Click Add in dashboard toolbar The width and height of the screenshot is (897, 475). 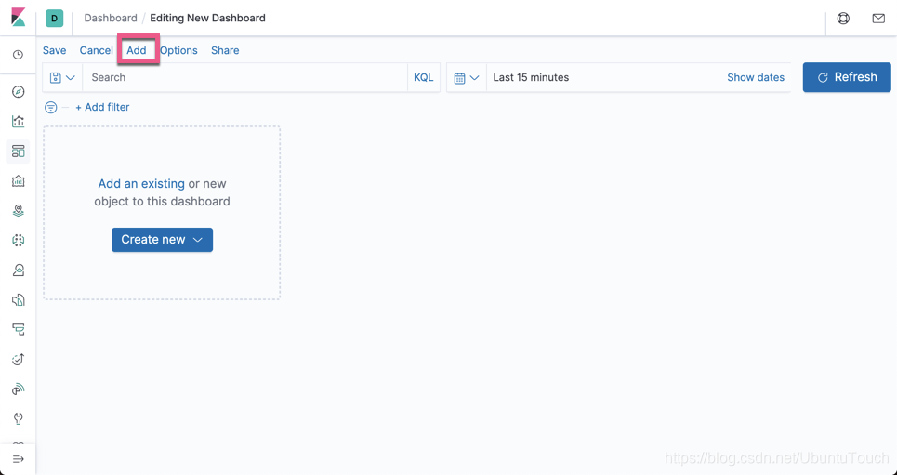pyautogui.click(x=137, y=50)
